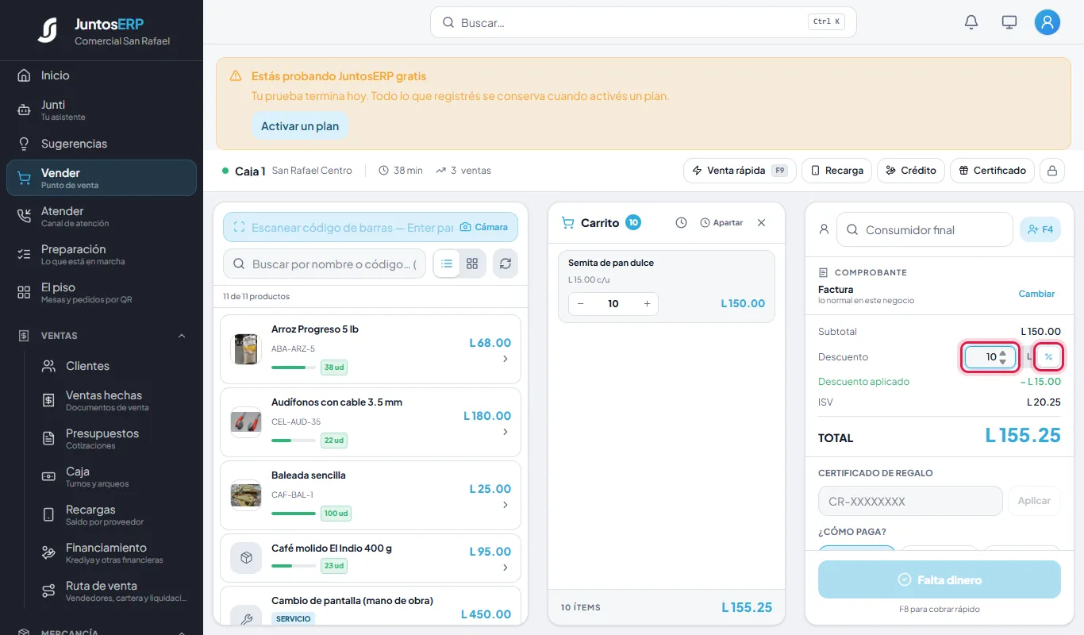Viewport: 1084px width, 635px height.
Task: Focus the global Buscar search box
Action: [x=643, y=22]
